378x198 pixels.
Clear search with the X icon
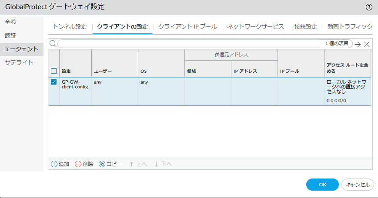pos(367,44)
